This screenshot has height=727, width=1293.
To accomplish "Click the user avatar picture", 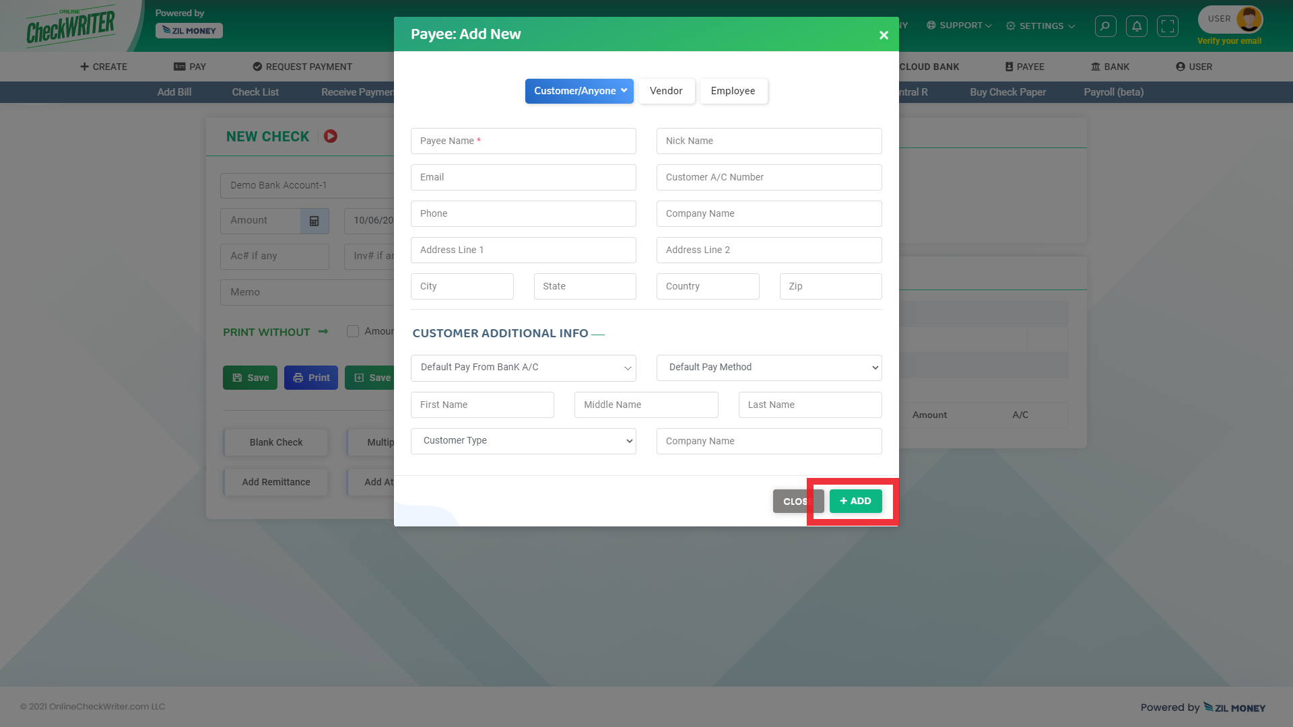I will point(1249,19).
